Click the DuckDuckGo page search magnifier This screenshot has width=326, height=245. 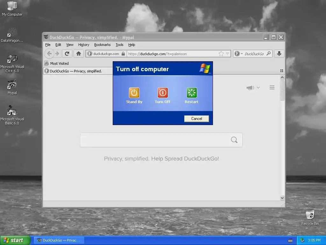pos(234,140)
